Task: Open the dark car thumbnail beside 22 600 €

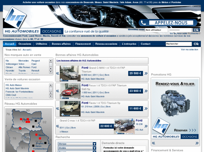Action: tap(124, 126)
